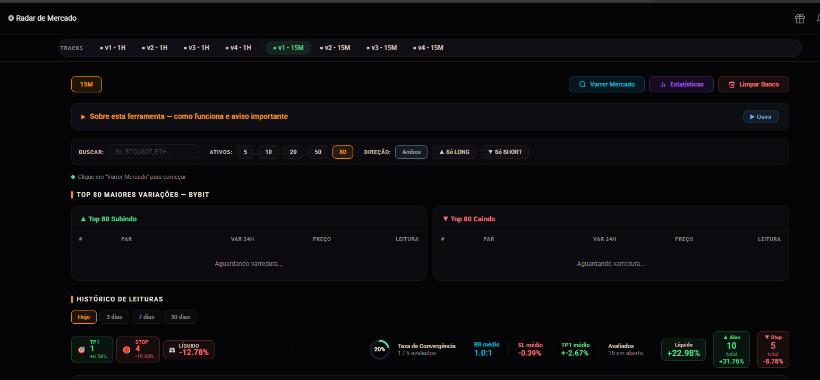Screen dimensions: 820x380
Task: Click Taxa de Convergência label
Action: coord(426,346)
